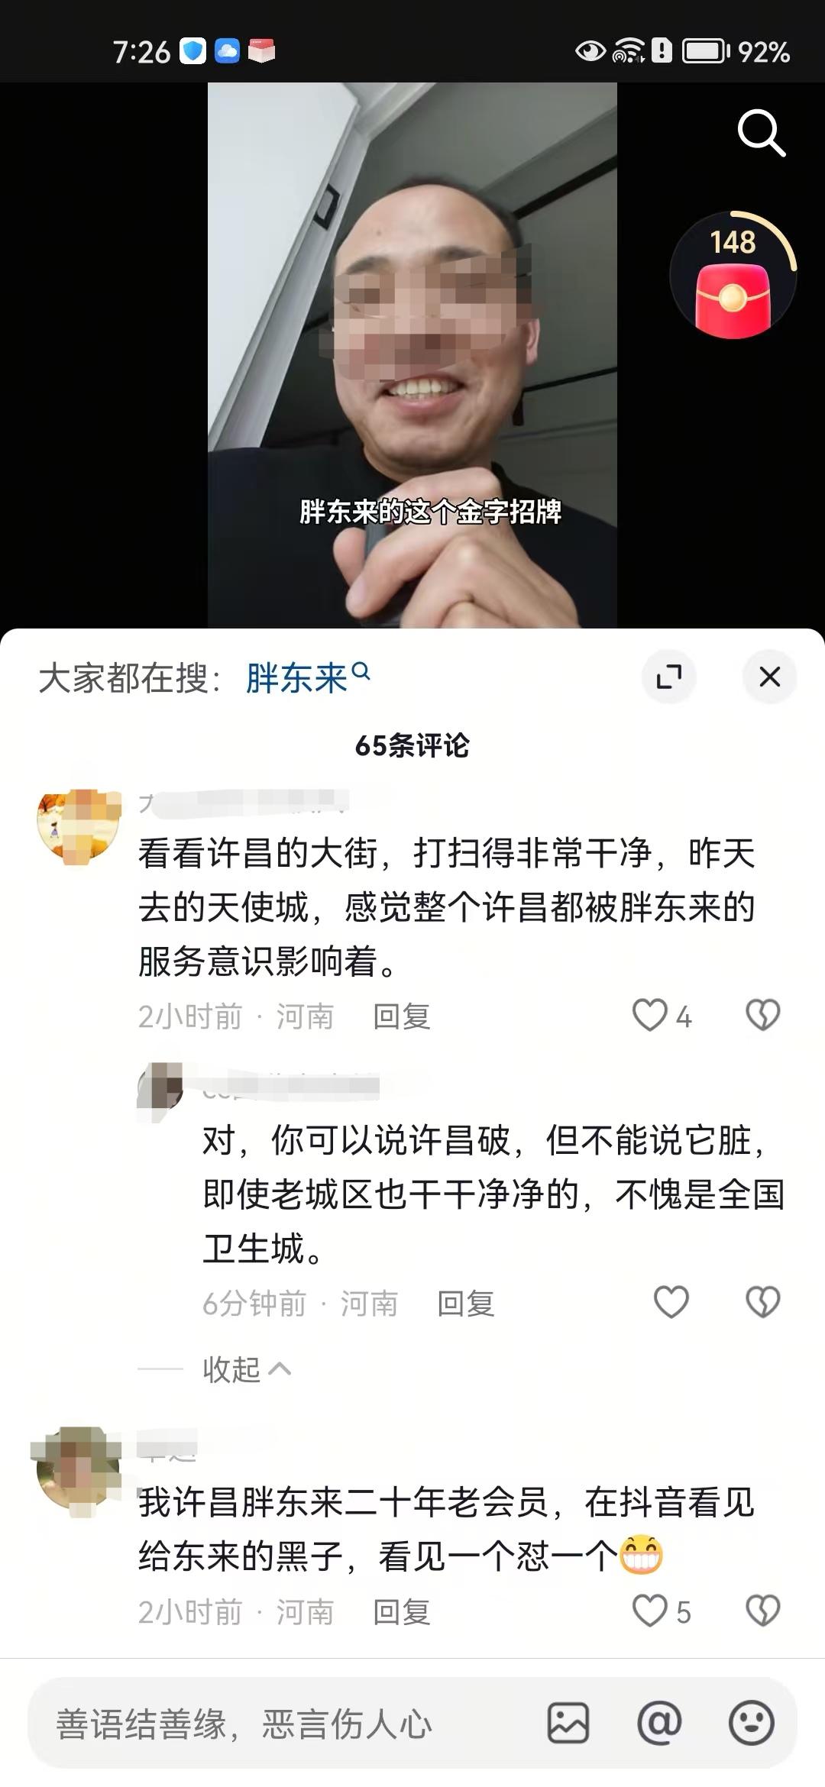Image resolution: width=825 pixels, height=1787 pixels.
Task: Close the comments panel
Action: [769, 677]
